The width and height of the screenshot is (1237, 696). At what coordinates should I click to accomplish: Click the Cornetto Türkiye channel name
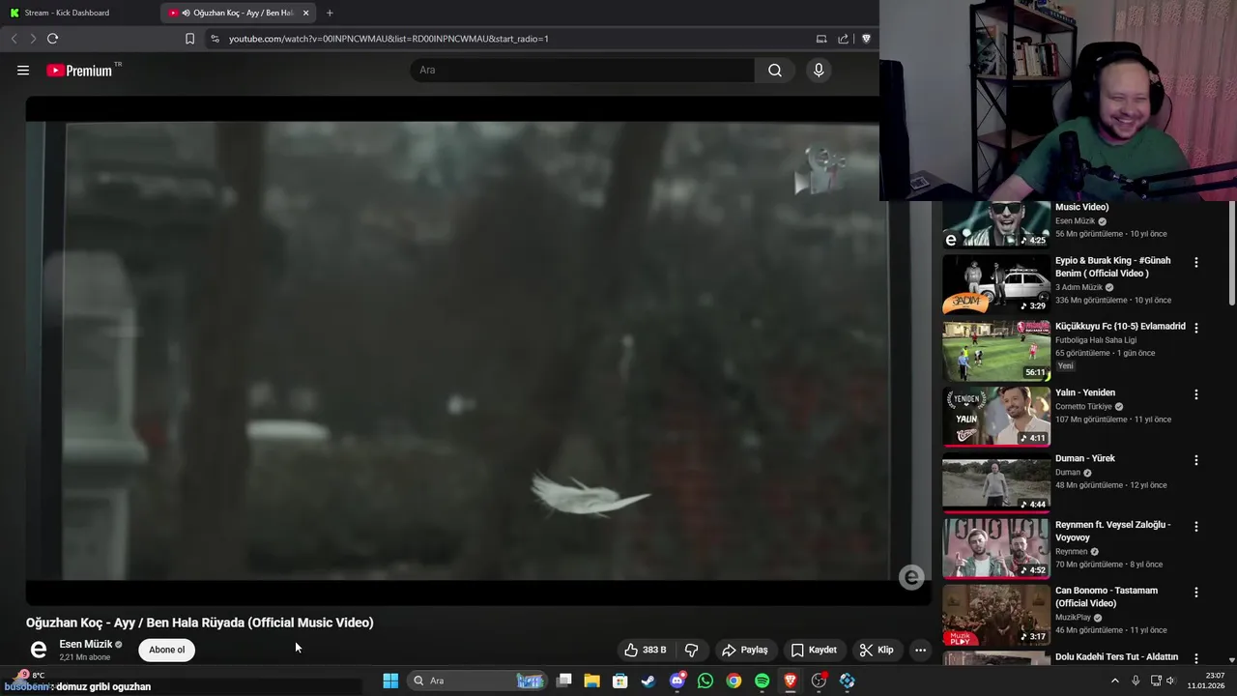pos(1083,407)
